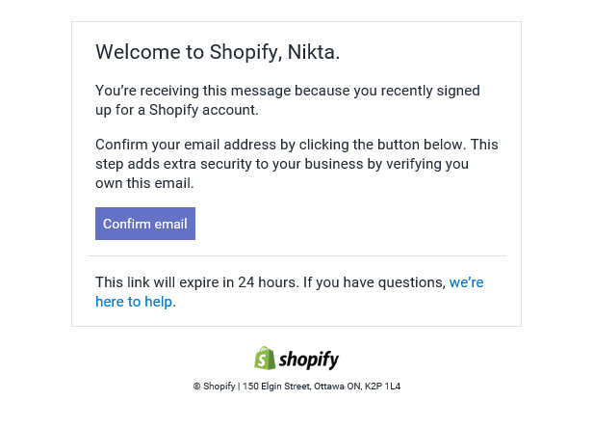Click the "Shopify account" phrase
This screenshot has width=593, height=427.
(x=202, y=110)
